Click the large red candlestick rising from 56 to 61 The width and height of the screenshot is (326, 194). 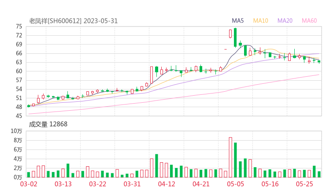point(152,75)
